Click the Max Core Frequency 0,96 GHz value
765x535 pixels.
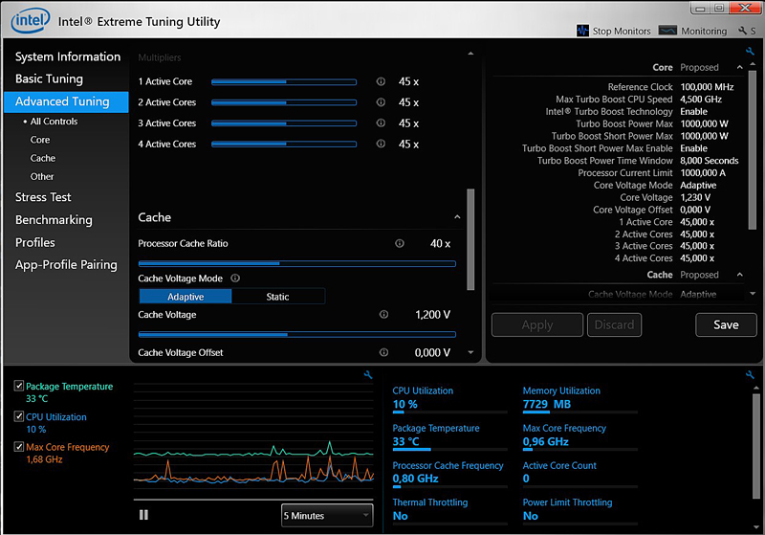[x=545, y=442]
